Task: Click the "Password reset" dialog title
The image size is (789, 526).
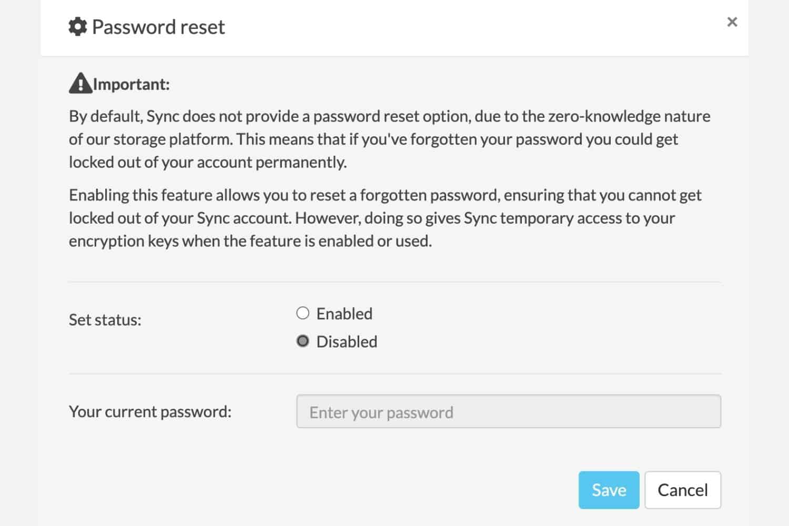Action: 158,27
